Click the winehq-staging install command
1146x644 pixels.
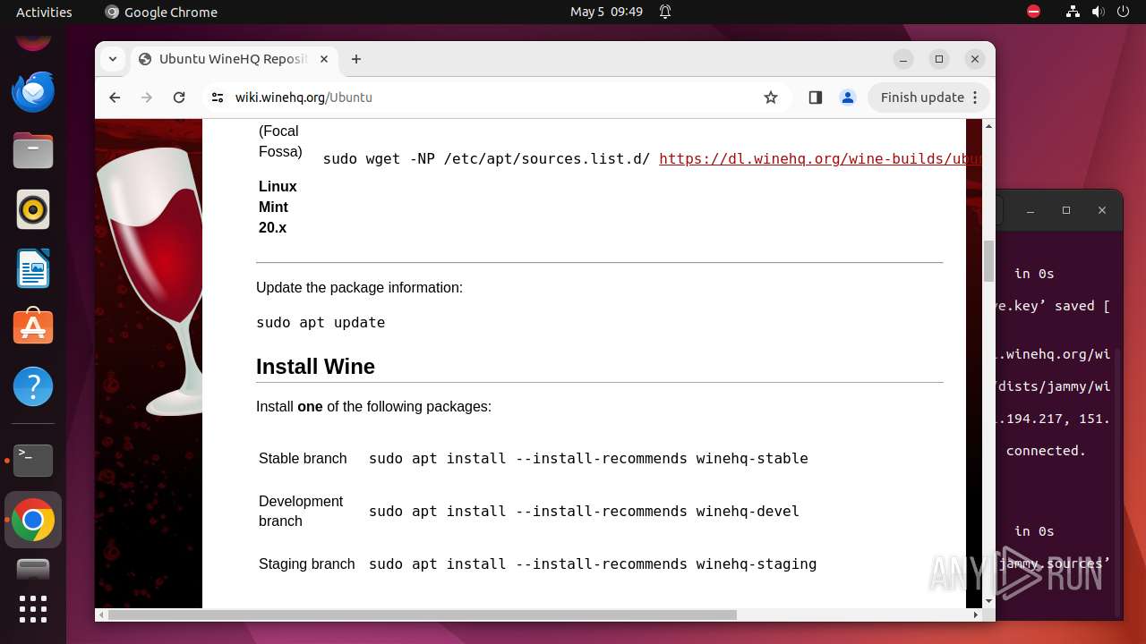pyautogui.click(x=593, y=563)
